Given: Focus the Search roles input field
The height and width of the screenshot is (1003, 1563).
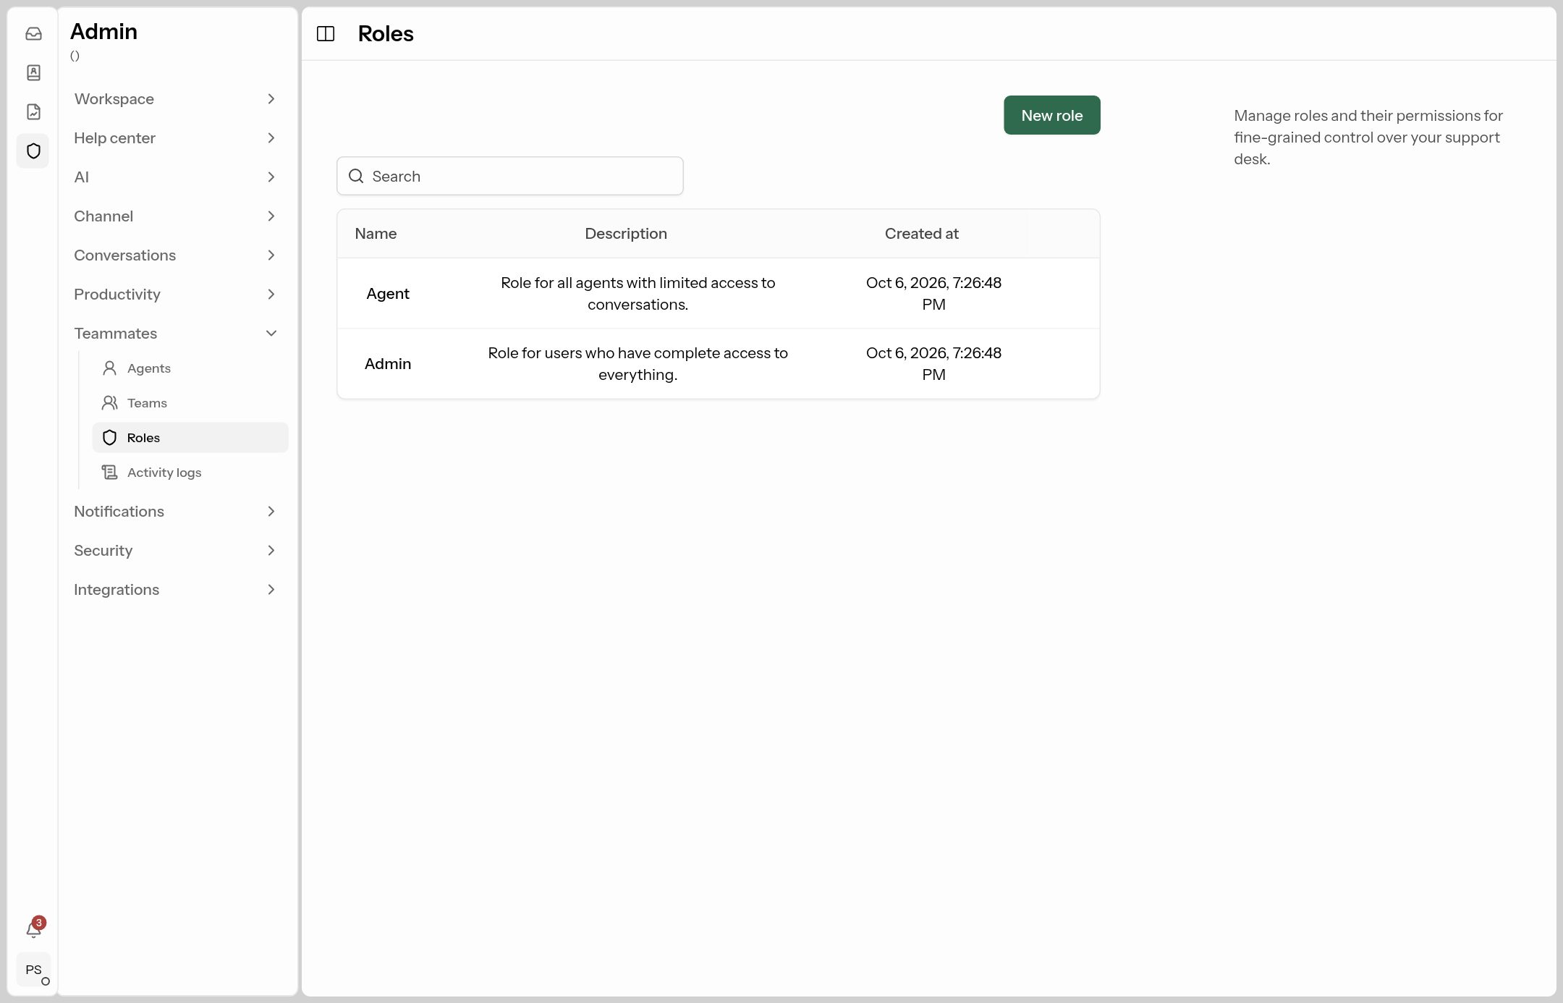Looking at the screenshot, I should coord(510,176).
